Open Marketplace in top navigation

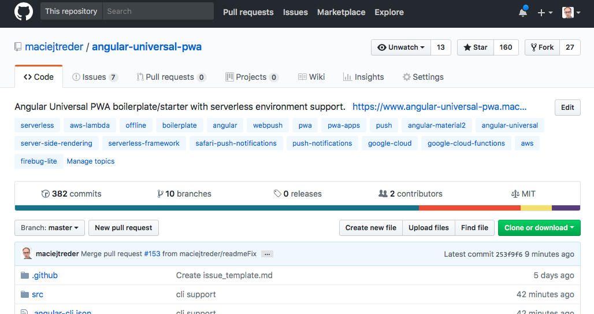341,12
